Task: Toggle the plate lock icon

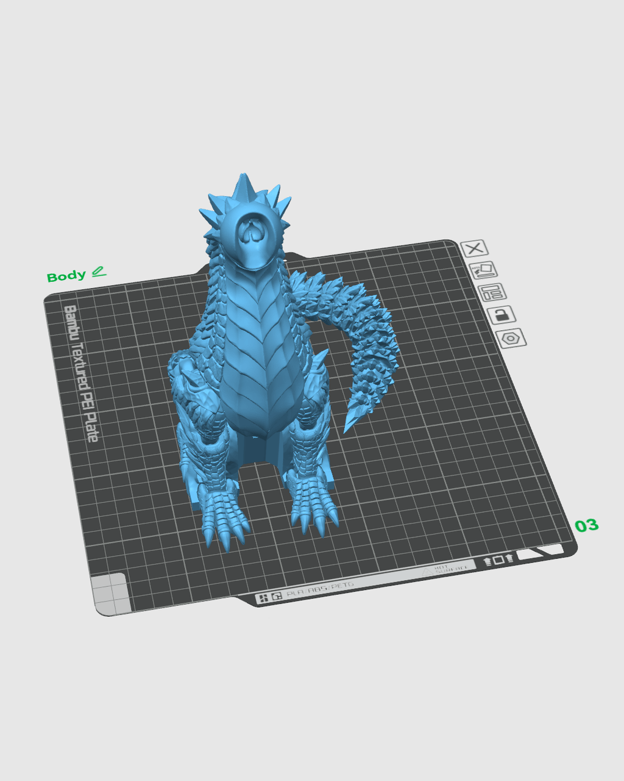Action: tap(501, 315)
